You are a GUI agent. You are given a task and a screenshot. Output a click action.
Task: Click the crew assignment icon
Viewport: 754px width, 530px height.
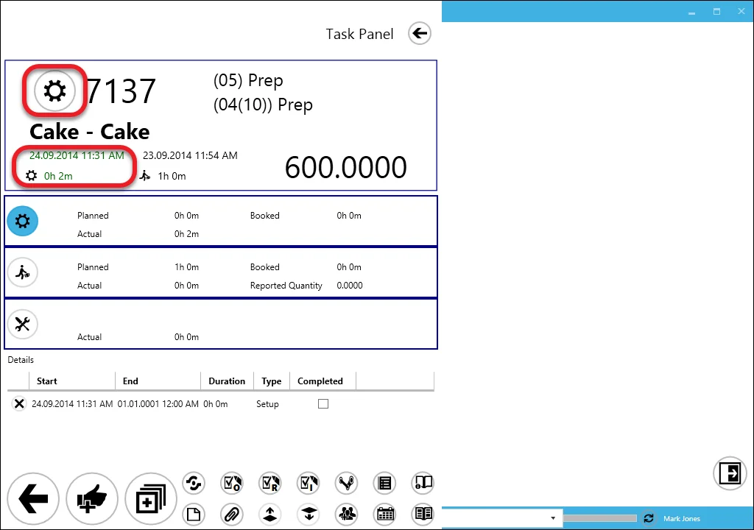coord(346,515)
